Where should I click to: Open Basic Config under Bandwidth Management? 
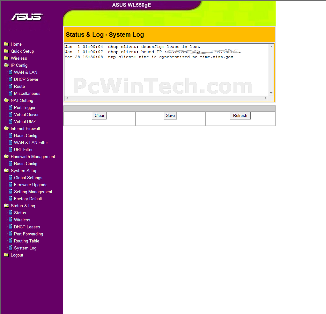tap(26, 164)
